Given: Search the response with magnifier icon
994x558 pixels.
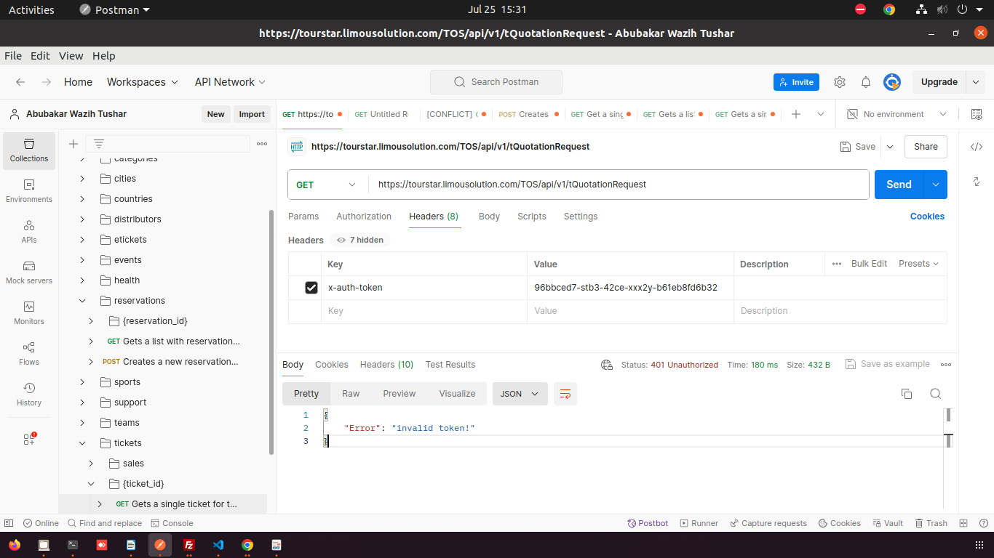Looking at the screenshot, I should 936,394.
